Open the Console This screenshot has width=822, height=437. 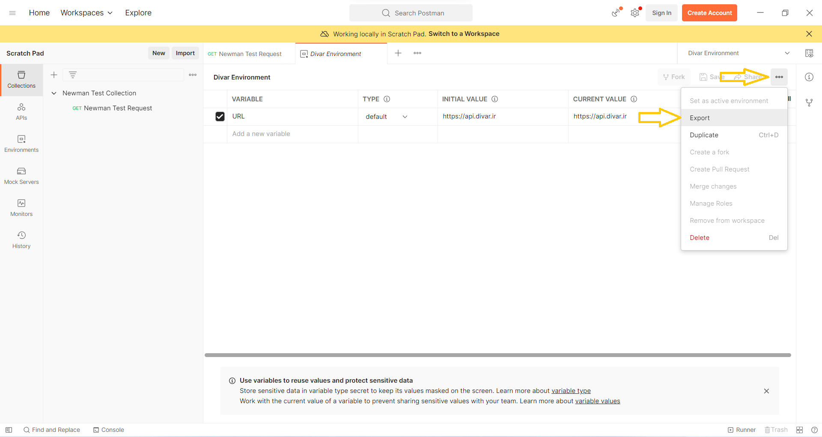[109, 430]
